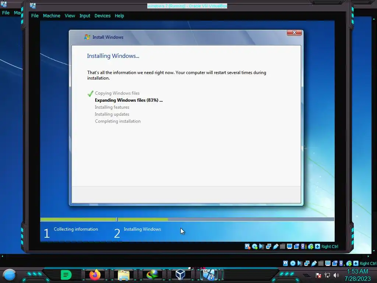The image size is (377, 283).
Task: Open the File menu of the background VirtualBox window
Action: point(6,13)
